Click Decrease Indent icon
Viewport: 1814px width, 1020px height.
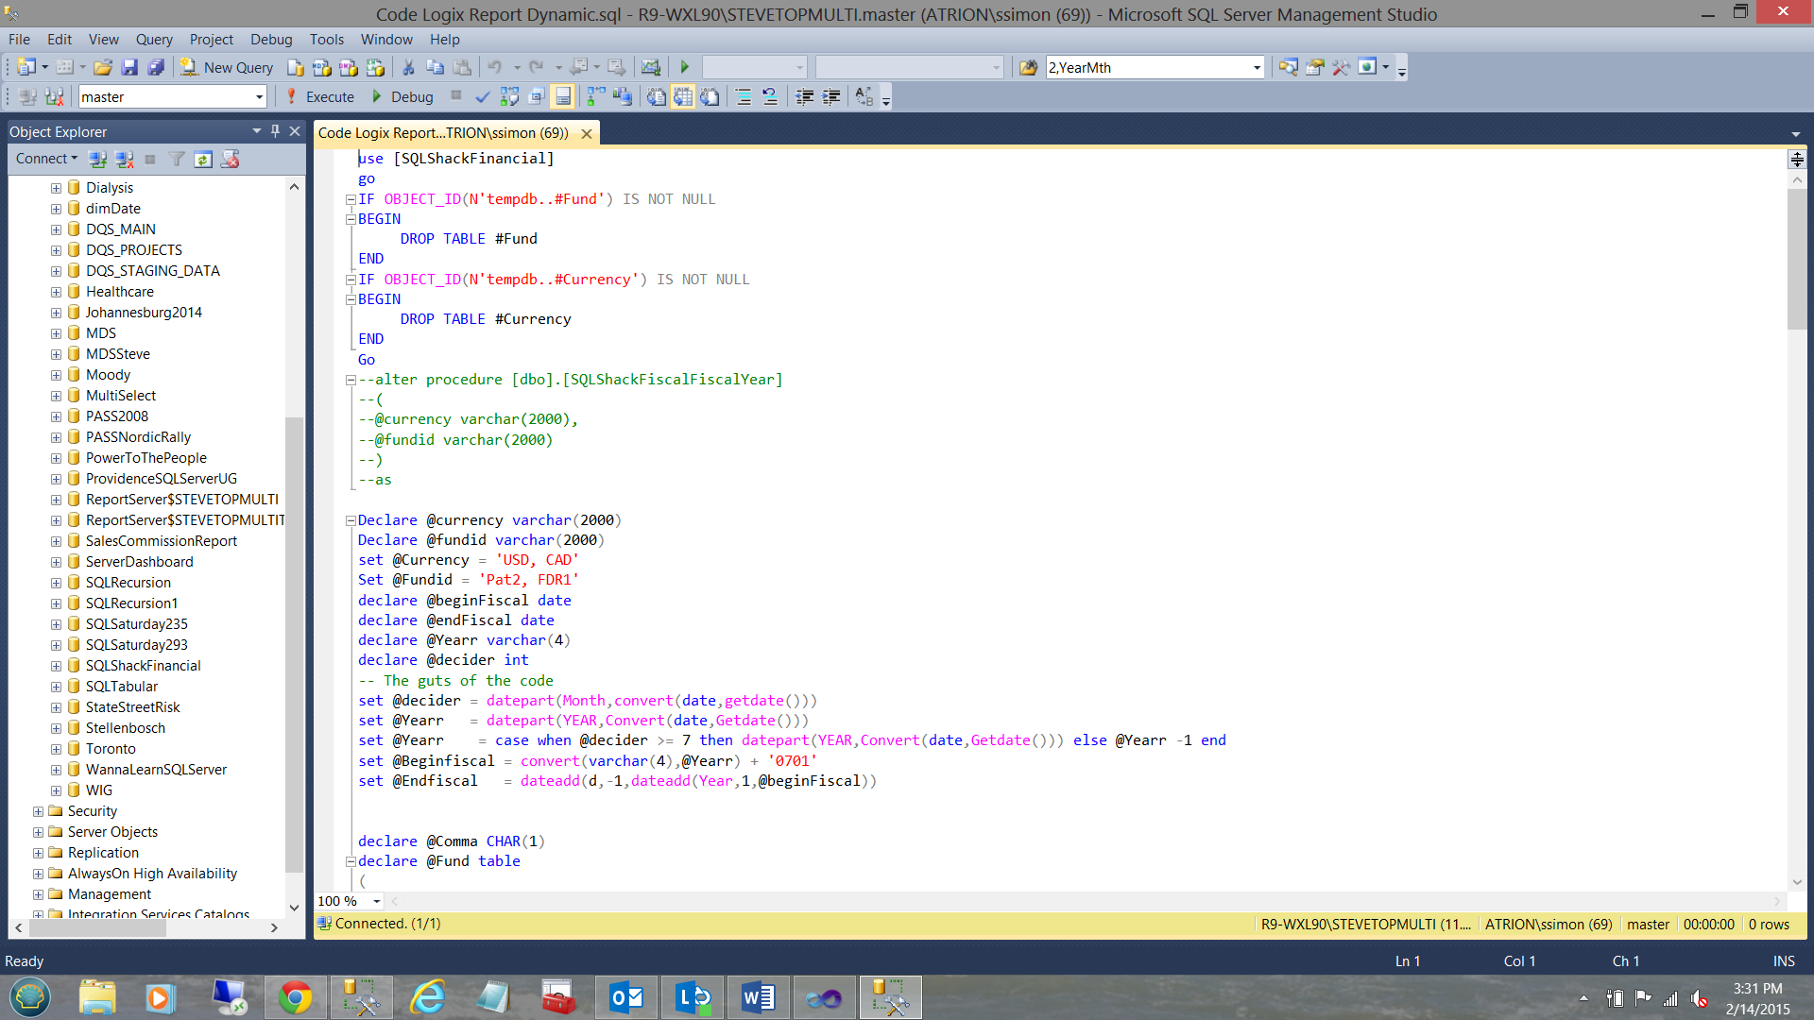(x=804, y=96)
